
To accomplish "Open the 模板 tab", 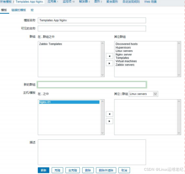I will (4, 10).
